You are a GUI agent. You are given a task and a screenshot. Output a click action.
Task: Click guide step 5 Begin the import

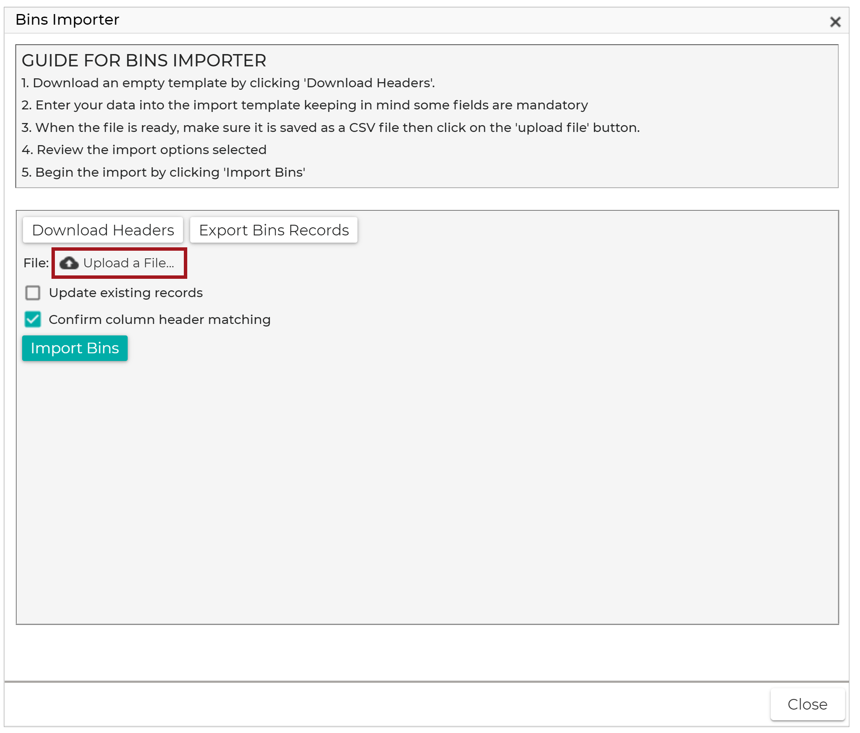click(163, 172)
